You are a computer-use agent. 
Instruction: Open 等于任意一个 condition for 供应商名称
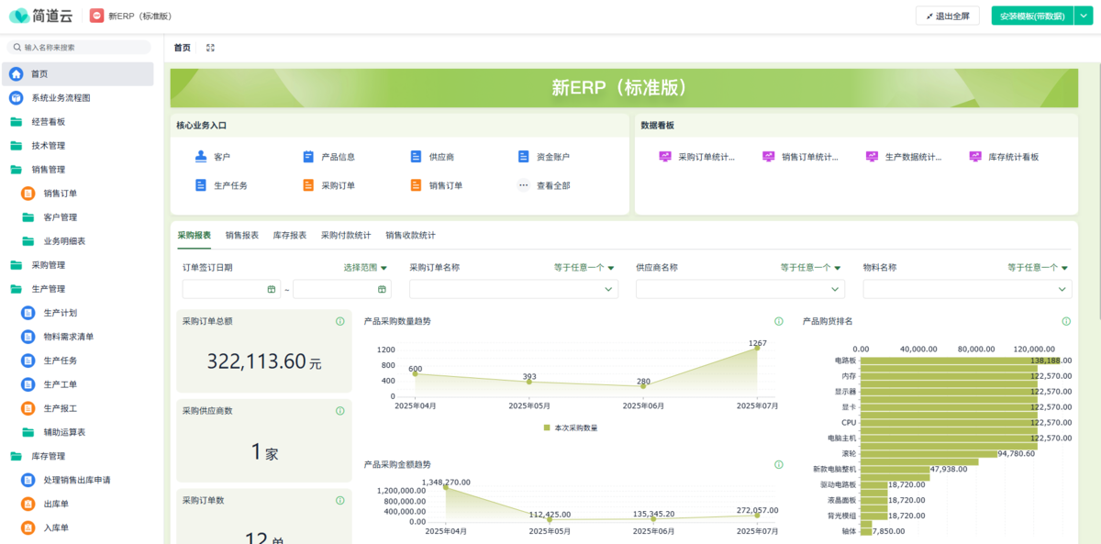[x=811, y=268]
